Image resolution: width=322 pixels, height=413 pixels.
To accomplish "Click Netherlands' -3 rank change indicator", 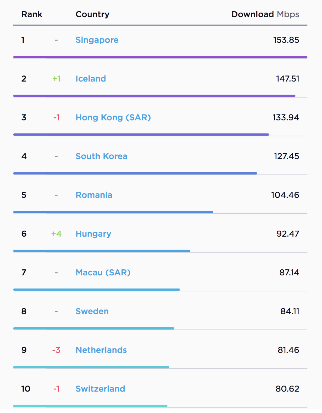I will pyautogui.click(x=56, y=350).
